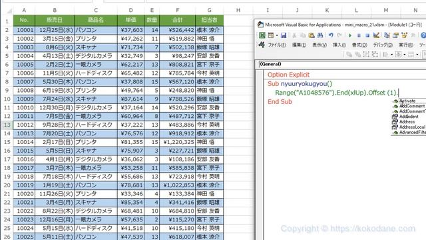Open the 挿入(I) menu

click(x=339, y=45)
